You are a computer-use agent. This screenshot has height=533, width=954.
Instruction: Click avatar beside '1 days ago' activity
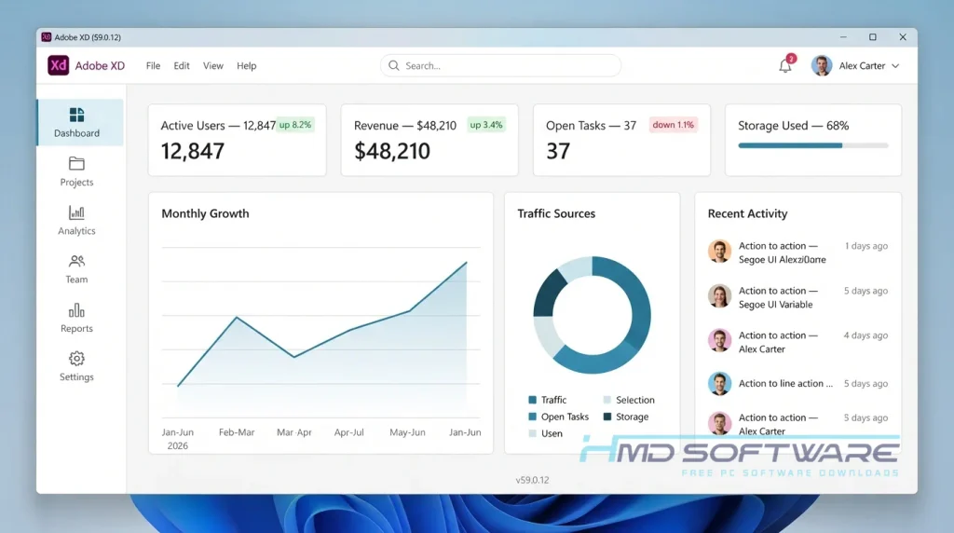click(x=719, y=252)
